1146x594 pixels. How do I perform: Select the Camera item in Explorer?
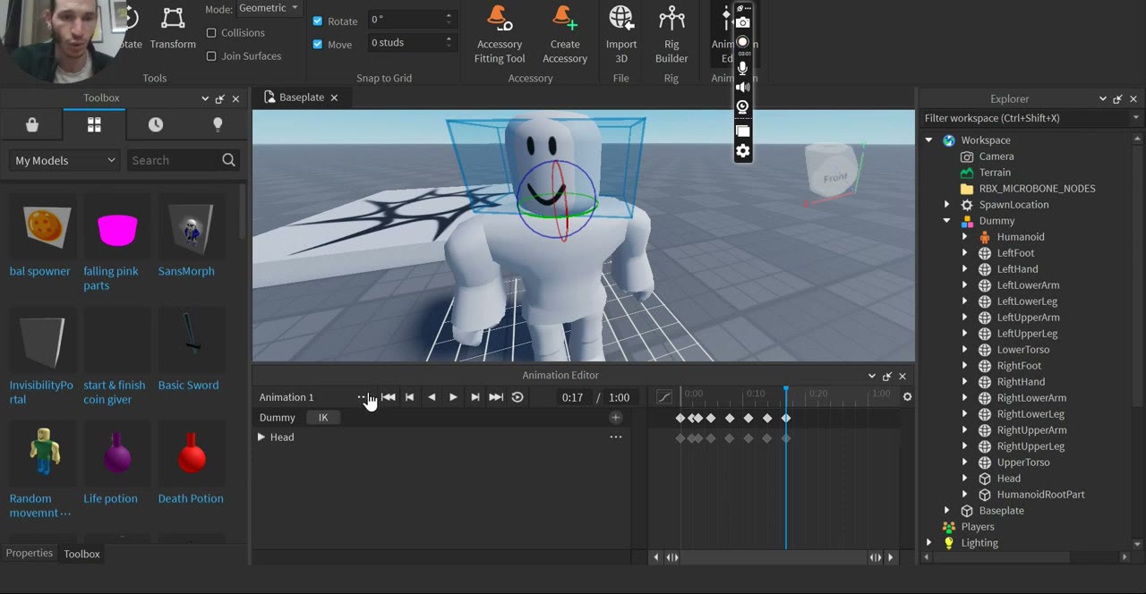coord(996,157)
